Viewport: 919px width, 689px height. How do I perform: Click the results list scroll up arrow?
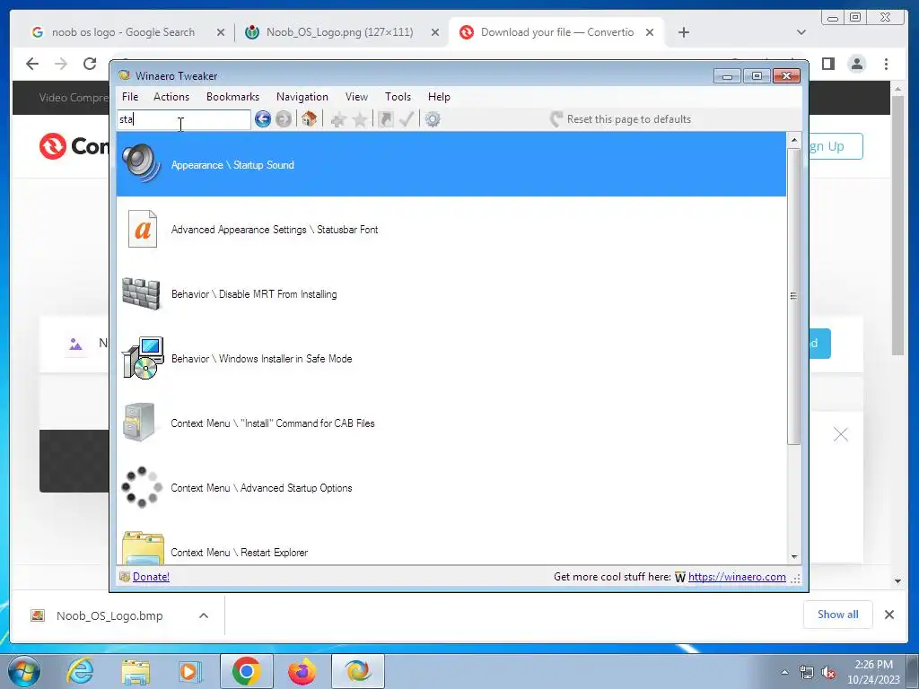tap(794, 139)
